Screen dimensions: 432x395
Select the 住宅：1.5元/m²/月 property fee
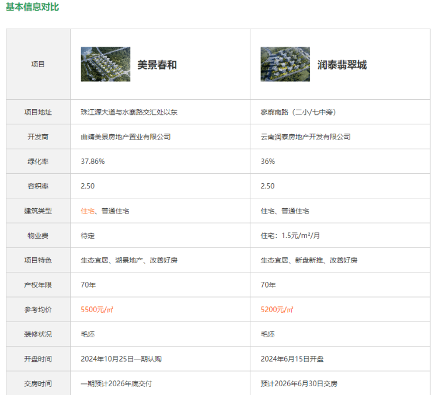click(x=290, y=236)
